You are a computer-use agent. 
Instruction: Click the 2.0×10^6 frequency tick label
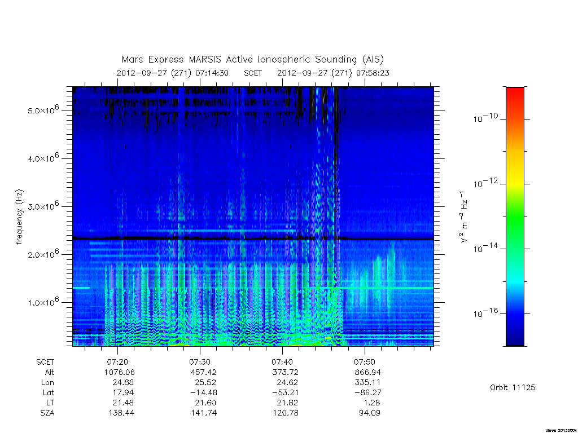43,254
